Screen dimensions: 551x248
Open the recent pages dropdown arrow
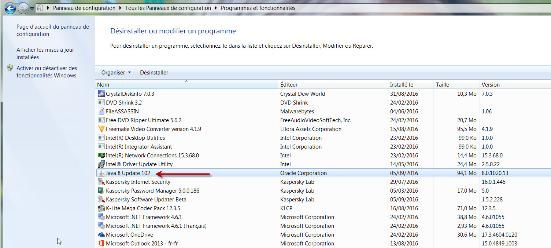tap(32, 8)
